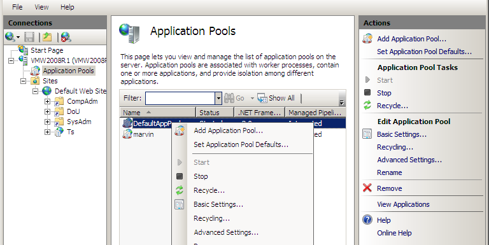Open the create new connection globe icon
This screenshot has height=245, width=489.
tap(10, 37)
